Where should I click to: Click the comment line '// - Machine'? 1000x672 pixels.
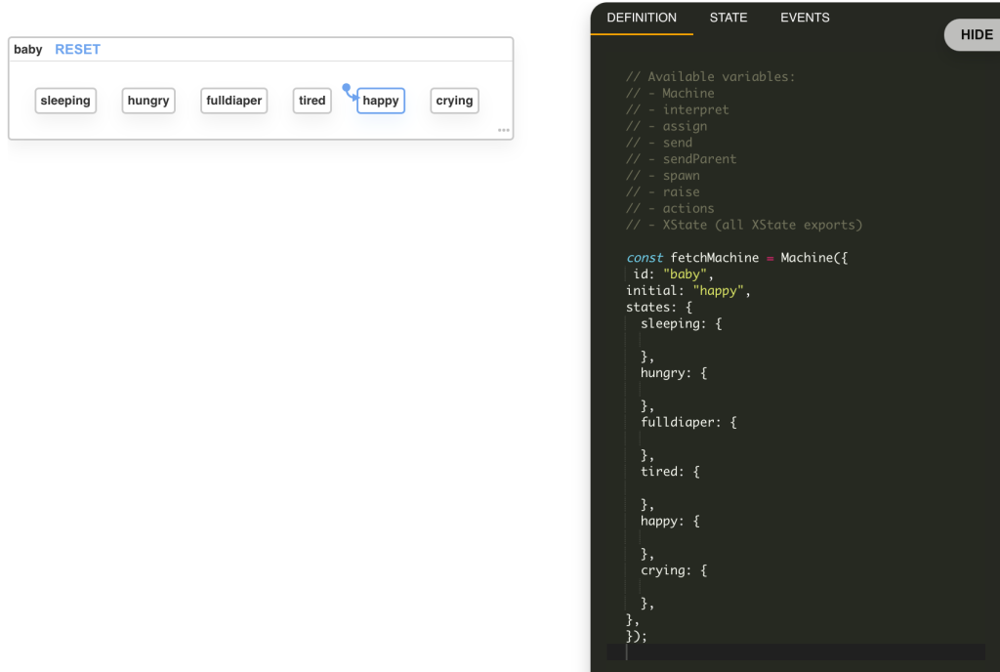tap(670, 93)
